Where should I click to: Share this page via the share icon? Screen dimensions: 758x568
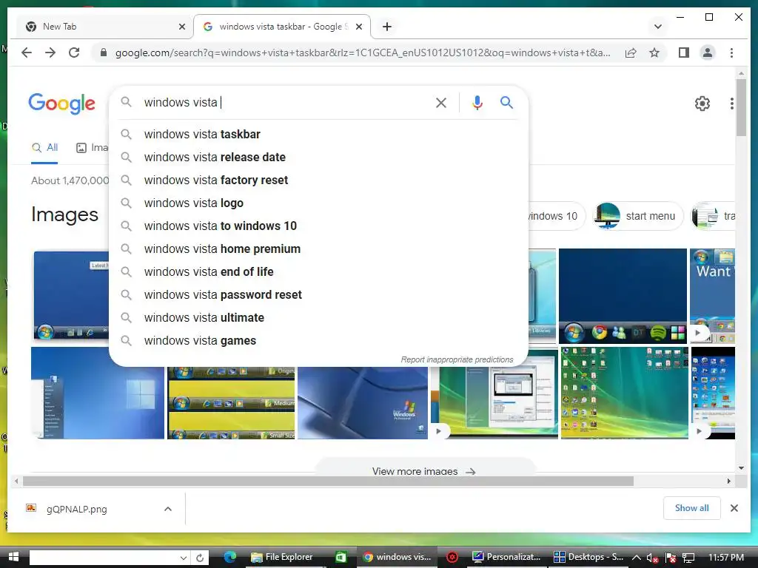click(x=631, y=53)
